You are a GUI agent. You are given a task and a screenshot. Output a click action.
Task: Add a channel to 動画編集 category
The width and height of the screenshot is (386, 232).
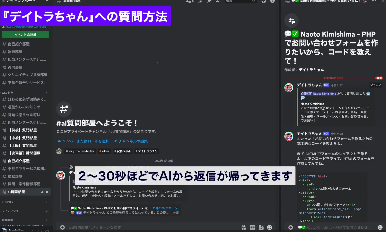[47, 220]
